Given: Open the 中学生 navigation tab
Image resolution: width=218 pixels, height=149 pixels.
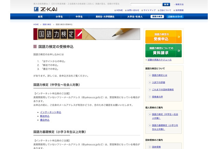Looking at the screenshot, I should (79, 16).
